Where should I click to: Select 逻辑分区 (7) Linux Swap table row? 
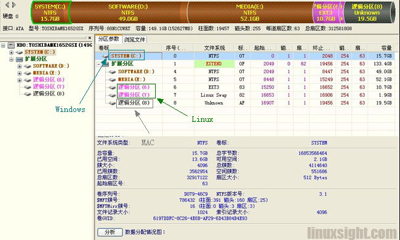pos(245,95)
